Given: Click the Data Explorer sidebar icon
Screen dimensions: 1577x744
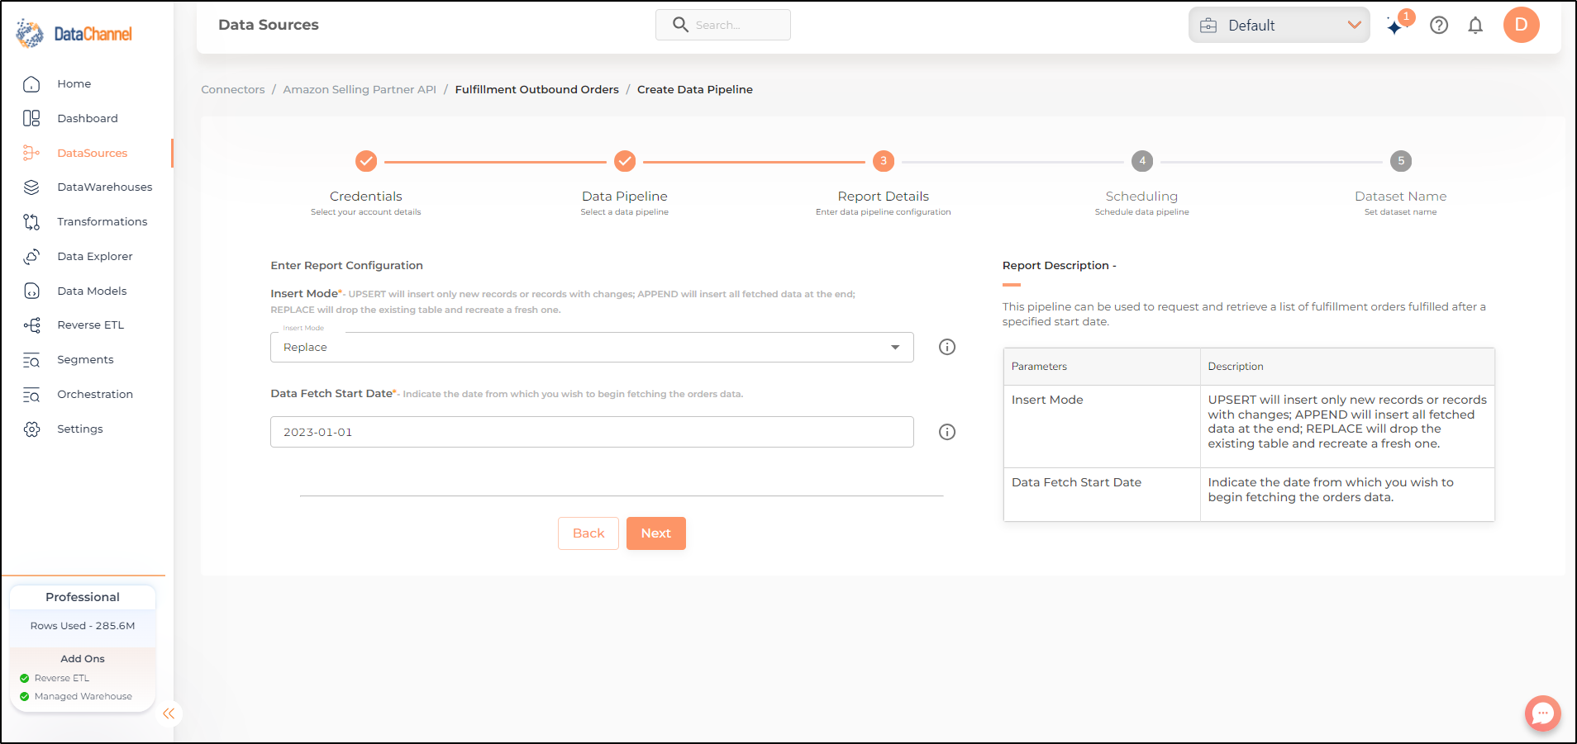Looking at the screenshot, I should coord(31,257).
